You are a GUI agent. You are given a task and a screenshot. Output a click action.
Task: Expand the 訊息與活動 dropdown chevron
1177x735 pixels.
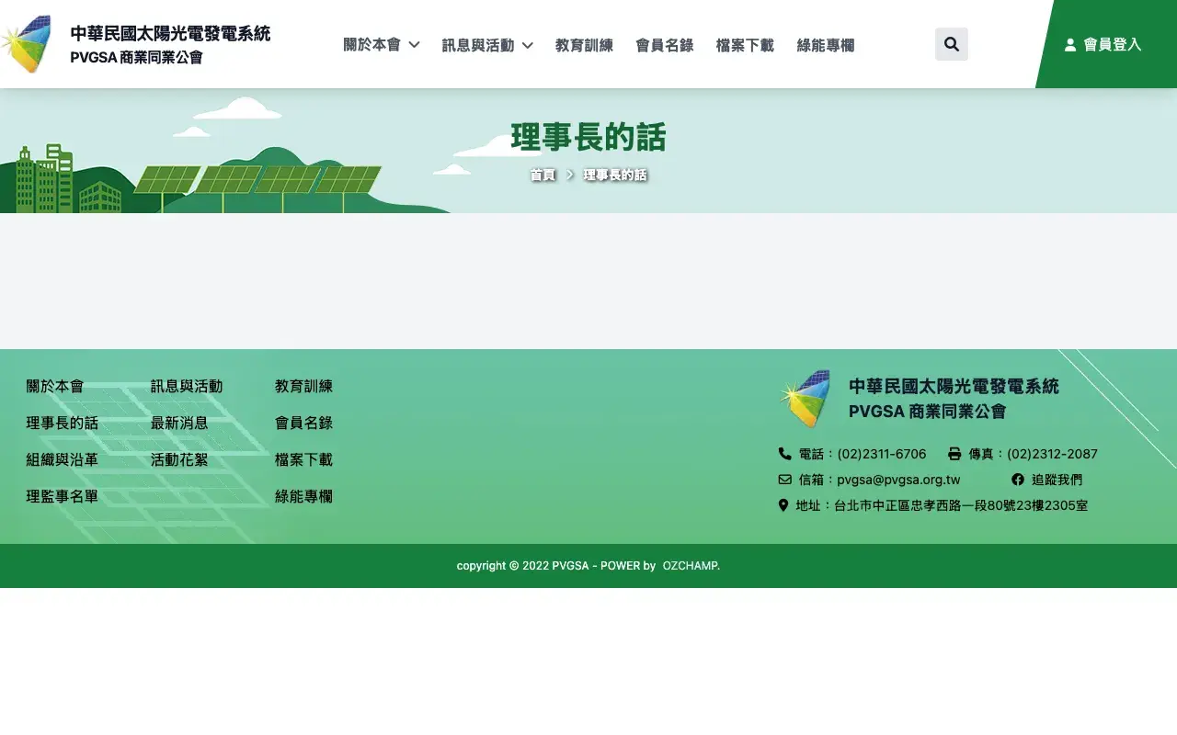click(x=527, y=45)
